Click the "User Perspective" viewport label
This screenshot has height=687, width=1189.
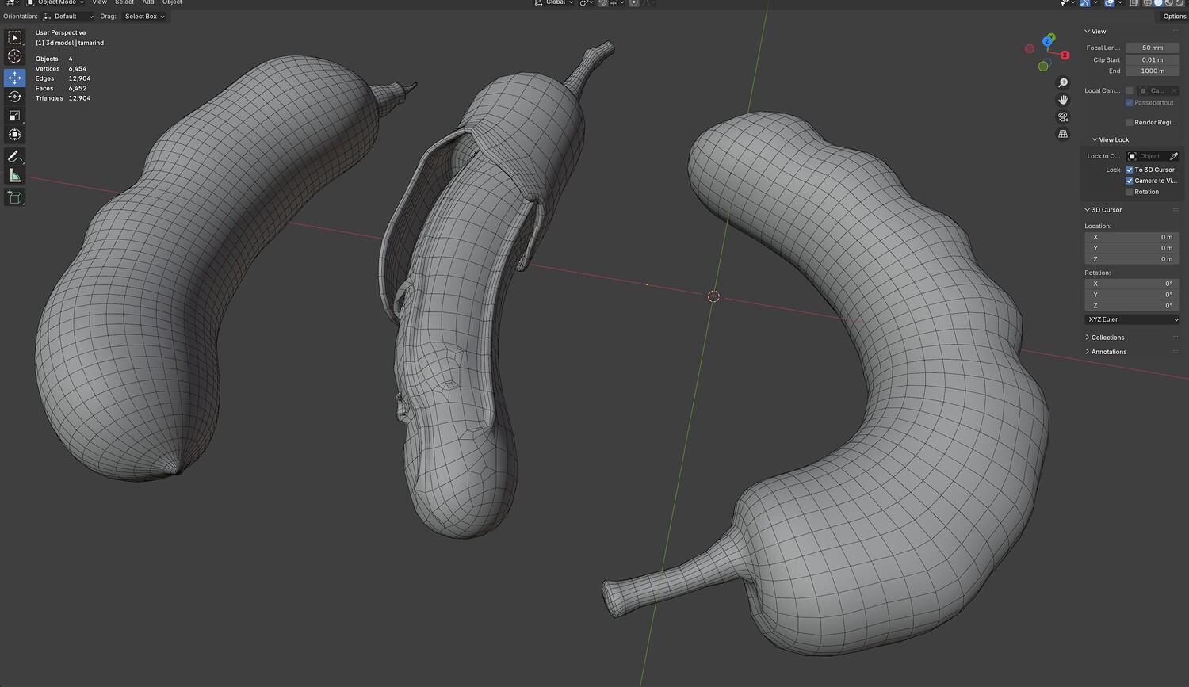pyautogui.click(x=60, y=32)
